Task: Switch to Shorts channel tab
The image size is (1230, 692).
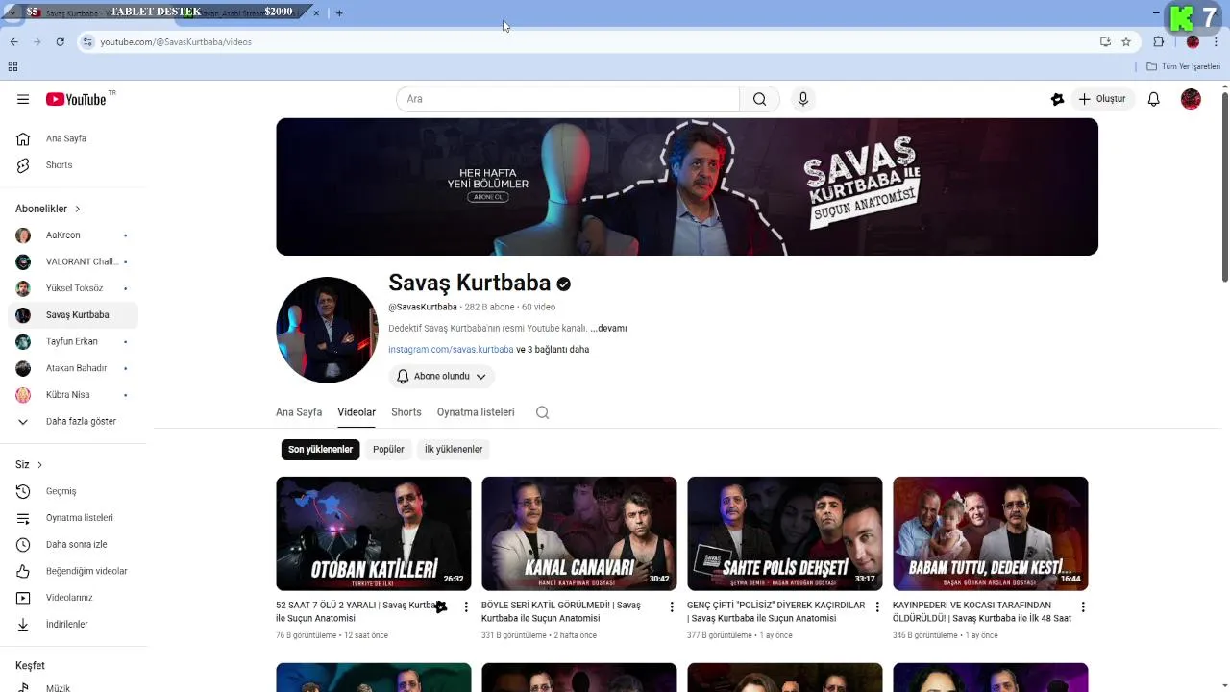Action: click(x=406, y=412)
